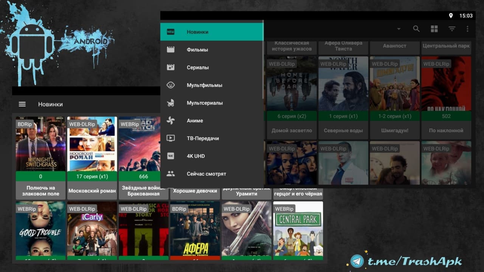484x272 pixels.
Task: Click the 15:03 clock in status bar
Action: pos(466,16)
